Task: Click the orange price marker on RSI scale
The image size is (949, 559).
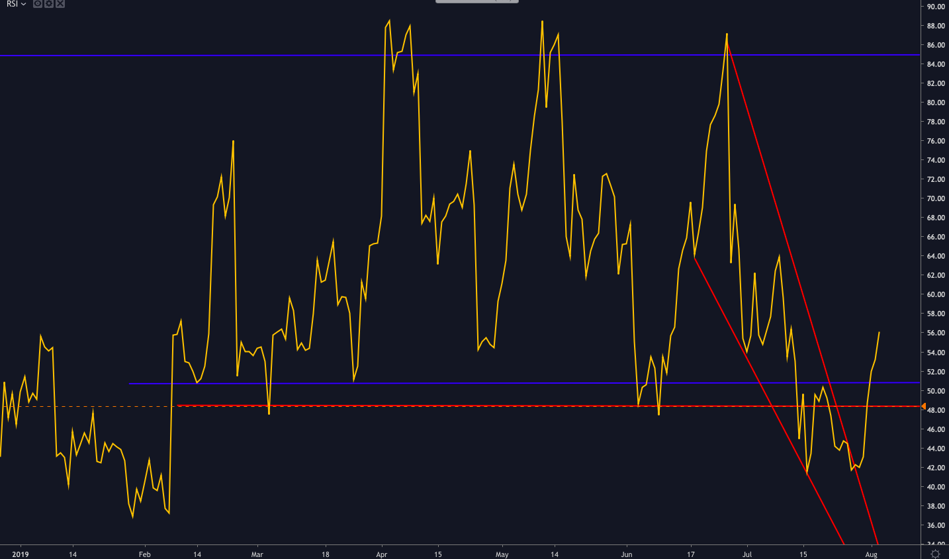Action: tap(924, 406)
